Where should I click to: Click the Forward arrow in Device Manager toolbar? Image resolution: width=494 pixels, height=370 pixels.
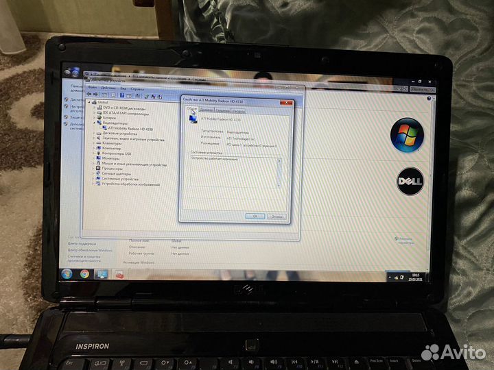click(x=95, y=95)
